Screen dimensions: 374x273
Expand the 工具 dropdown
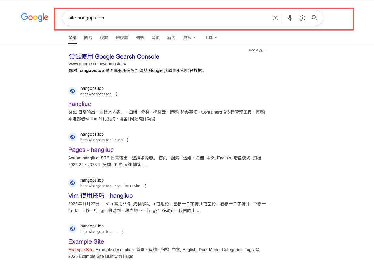[x=208, y=38]
